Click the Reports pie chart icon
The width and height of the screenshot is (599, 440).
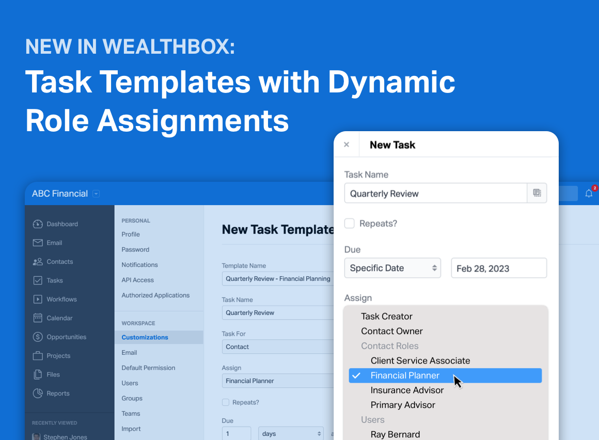tap(37, 394)
